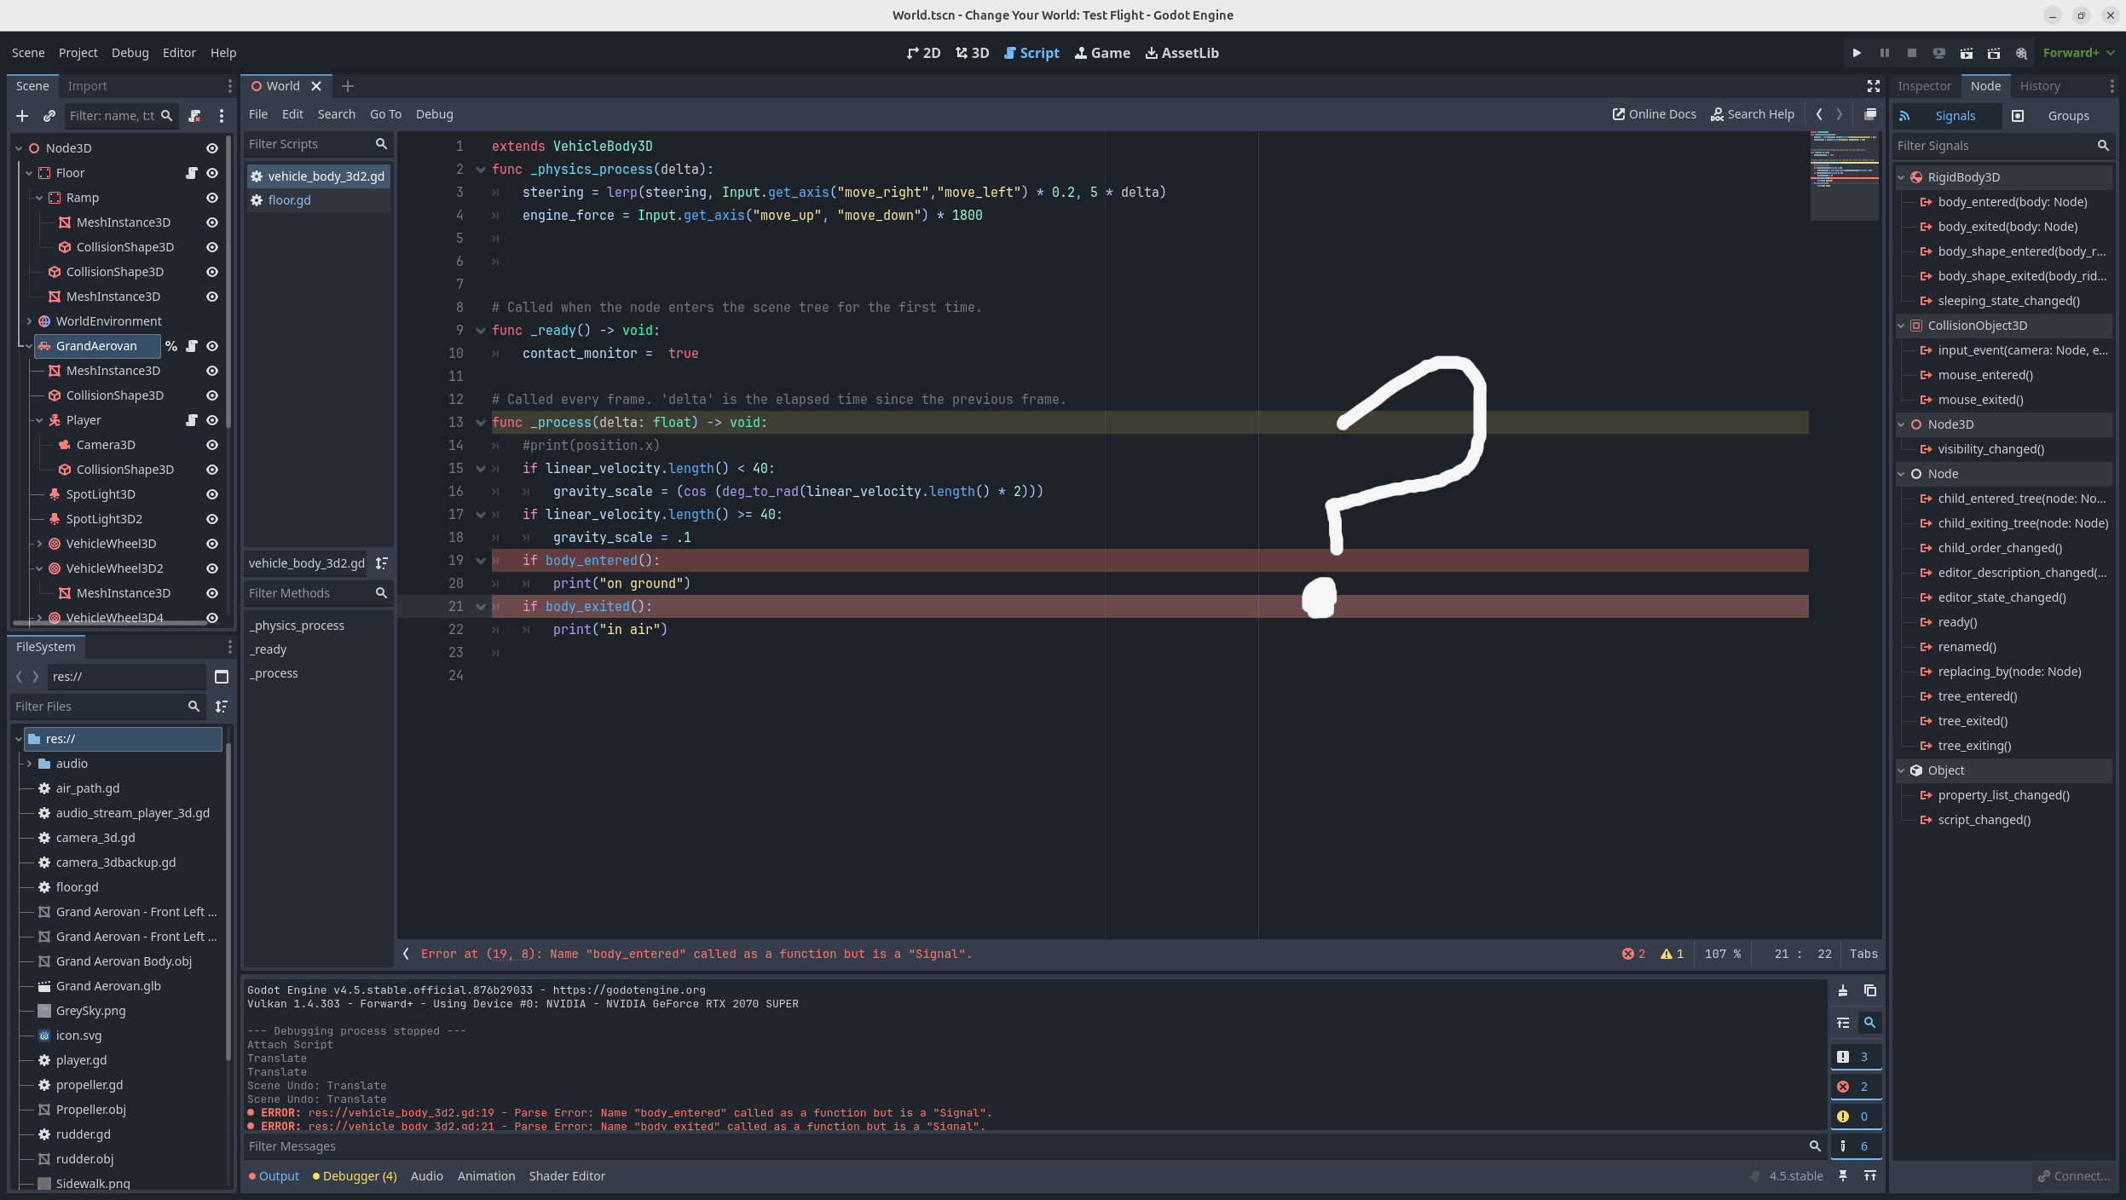This screenshot has width=2126, height=1200.
Task: Toggle distraction-free mode icon in script editor
Action: point(1873,86)
